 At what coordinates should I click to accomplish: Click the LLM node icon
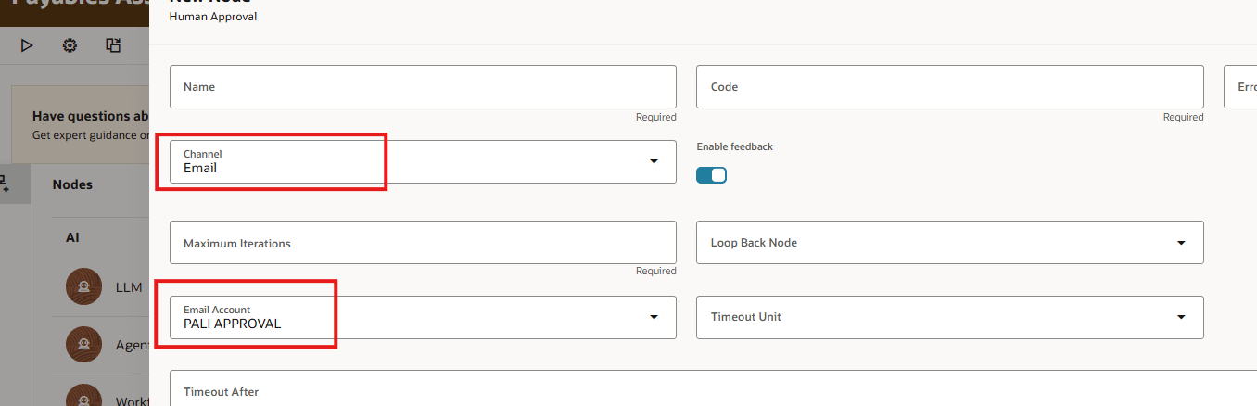[x=84, y=287]
